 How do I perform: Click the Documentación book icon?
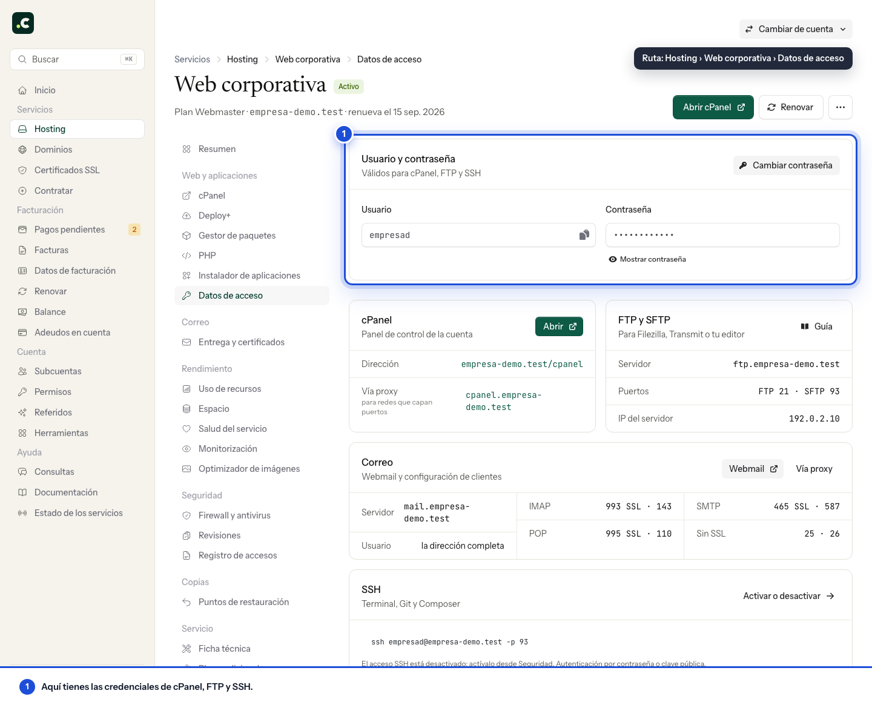(x=22, y=492)
